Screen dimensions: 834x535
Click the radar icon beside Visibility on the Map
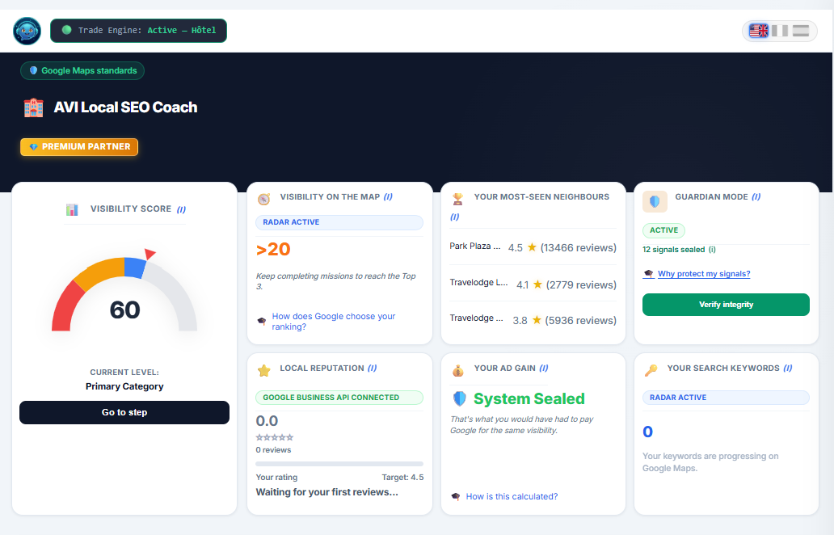click(263, 198)
